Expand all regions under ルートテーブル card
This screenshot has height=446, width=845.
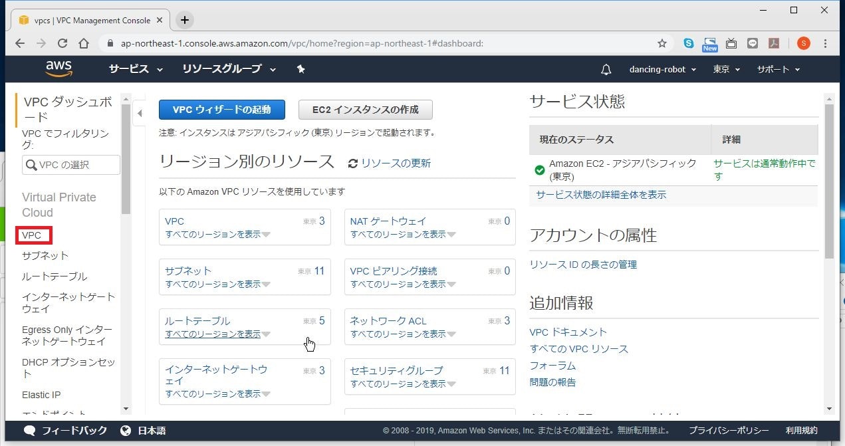coord(218,334)
